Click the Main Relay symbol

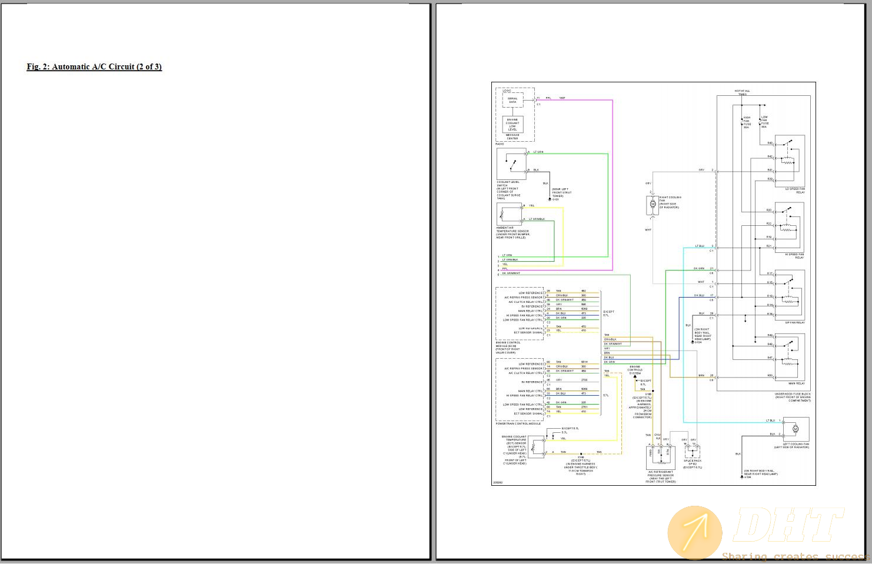pyautogui.click(x=790, y=358)
